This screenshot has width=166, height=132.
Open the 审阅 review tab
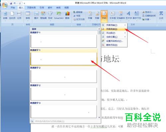pyautogui.click(x=58, y=8)
